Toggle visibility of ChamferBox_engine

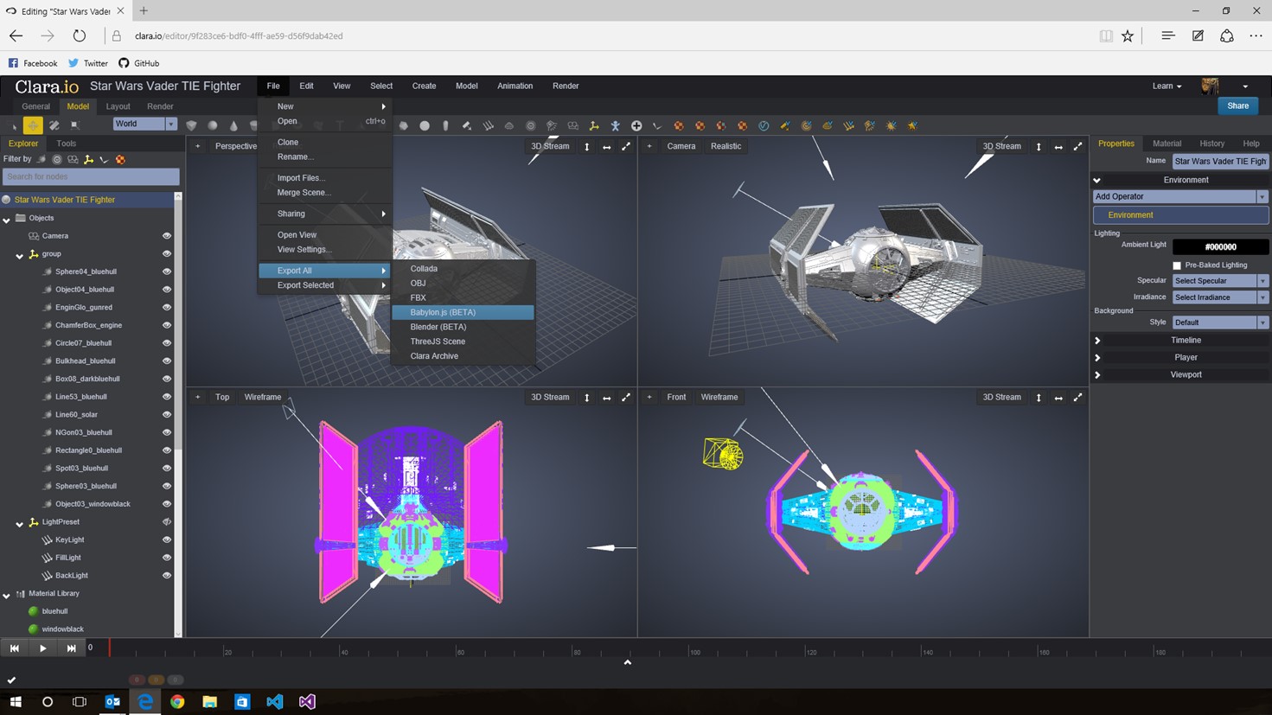(167, 325)
